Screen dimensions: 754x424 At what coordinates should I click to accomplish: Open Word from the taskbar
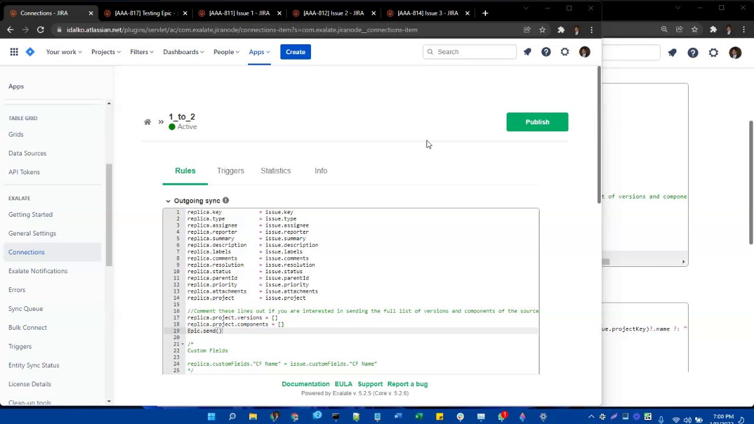[398, 417]
